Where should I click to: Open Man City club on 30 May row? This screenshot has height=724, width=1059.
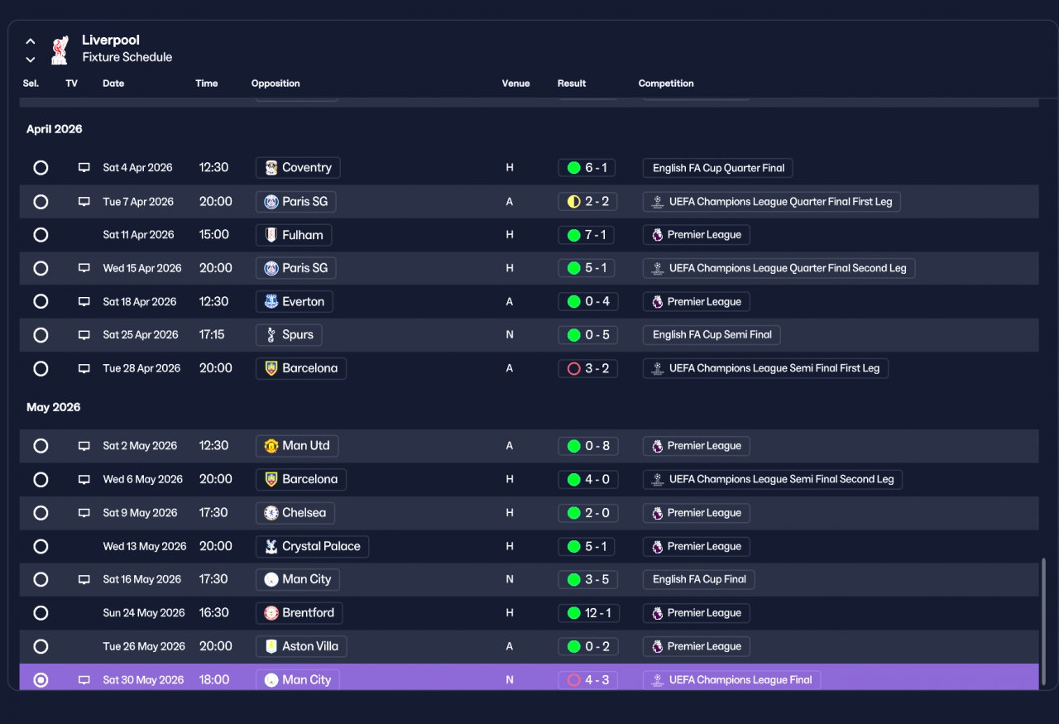[x=298, y=680]
